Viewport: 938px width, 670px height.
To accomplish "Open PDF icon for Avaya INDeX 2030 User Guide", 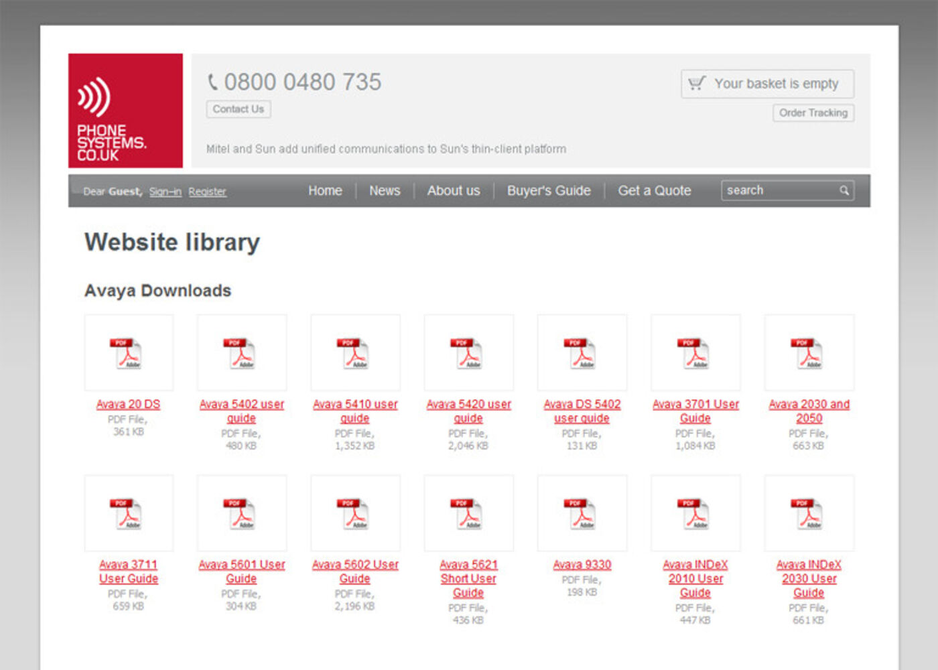I will (x=808, y=514).
